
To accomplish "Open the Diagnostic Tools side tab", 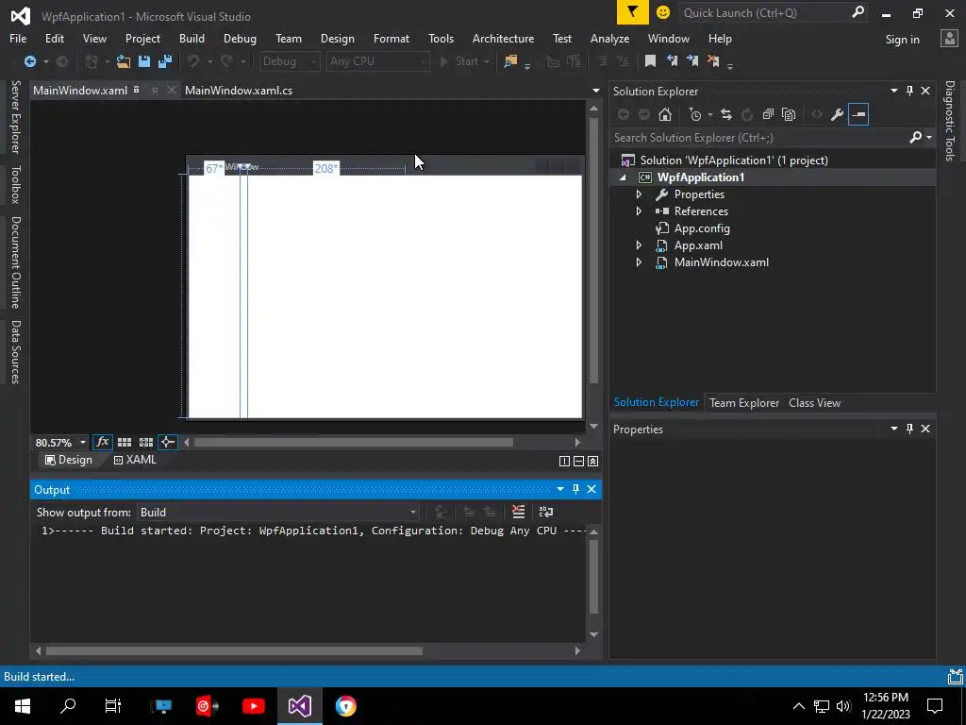I will [x=949, y=120].
